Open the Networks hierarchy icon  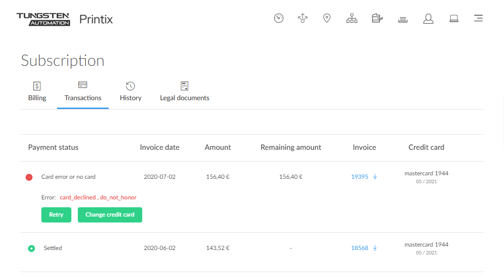(x=352, y=19)
